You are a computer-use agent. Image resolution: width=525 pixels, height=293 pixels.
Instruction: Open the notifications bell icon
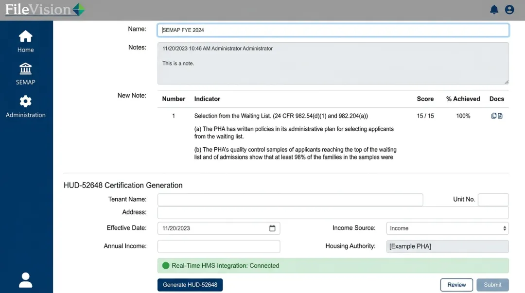pos(494,10)
